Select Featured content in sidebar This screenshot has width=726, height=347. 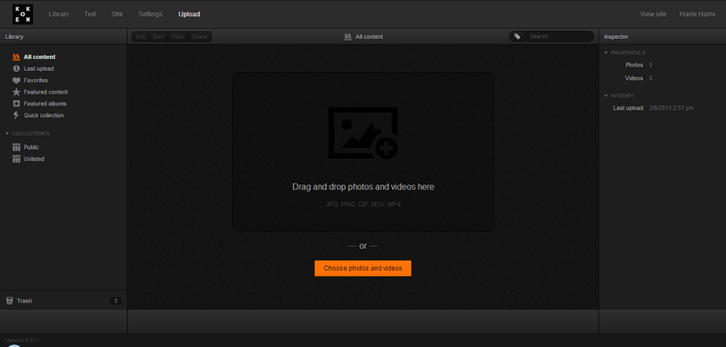click(x=46, y=92)
